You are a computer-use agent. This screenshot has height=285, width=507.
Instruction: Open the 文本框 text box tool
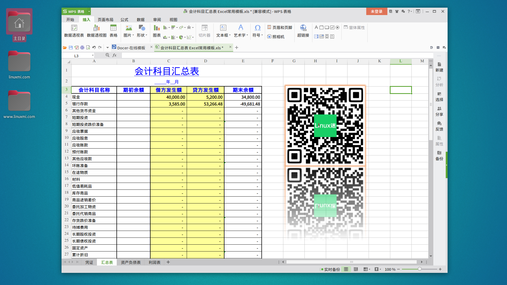pyautogui.click(x=223, y=31)
